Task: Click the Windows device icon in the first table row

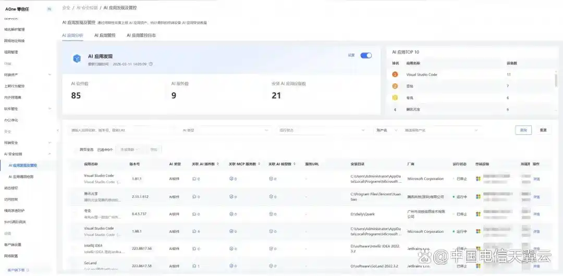Action: tap(478, 179)
